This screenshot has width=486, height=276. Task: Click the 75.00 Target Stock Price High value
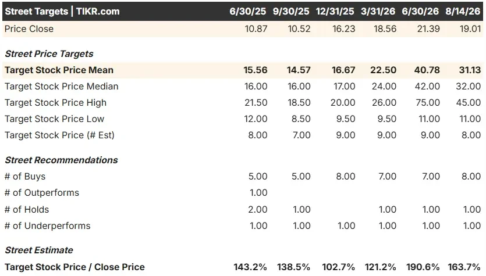[428, 102]
